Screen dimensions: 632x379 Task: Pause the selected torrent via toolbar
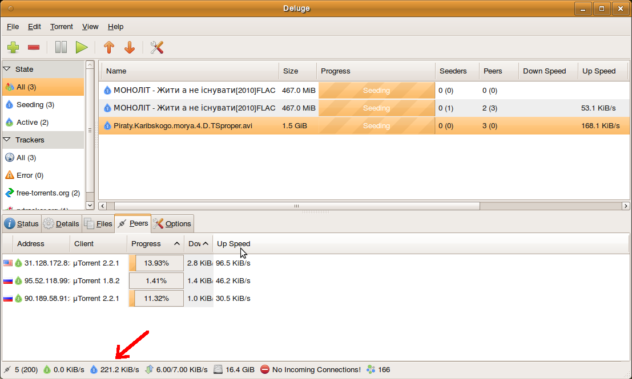click(61, 47)
